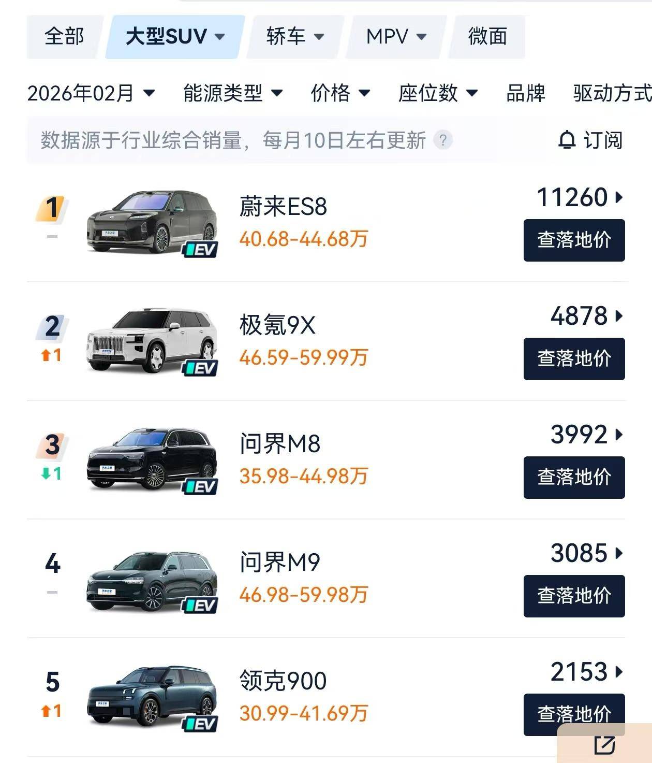Image resolution: width=652 pixels, height=763 pixels.
Task: Click 查落地价 for 蔚来ES8
Action: 574,240
